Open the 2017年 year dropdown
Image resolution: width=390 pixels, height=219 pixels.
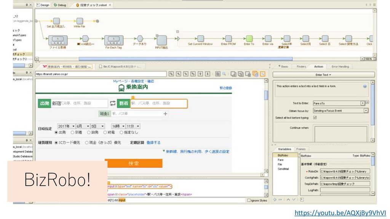coord(66,126)
